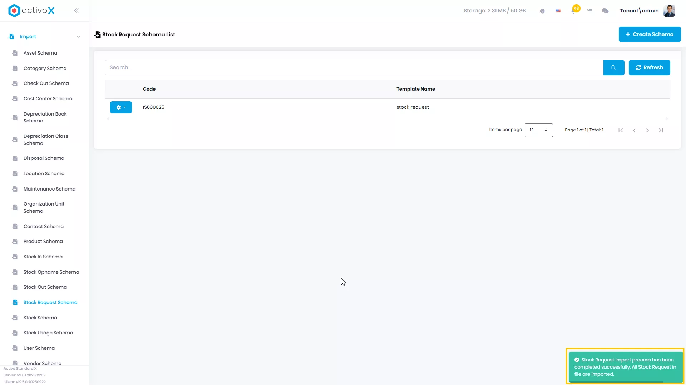Click the Create Schema button
Image resolution: width=686 pixels, height=385 pixels.
tap(650, 35)
